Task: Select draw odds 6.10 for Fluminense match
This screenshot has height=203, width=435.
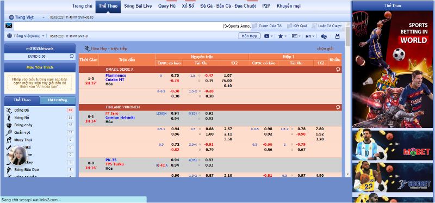Action: click(x=227, y=86)
